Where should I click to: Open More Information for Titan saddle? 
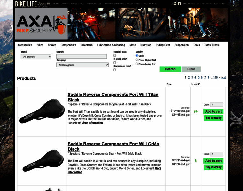tap(92, 123)
